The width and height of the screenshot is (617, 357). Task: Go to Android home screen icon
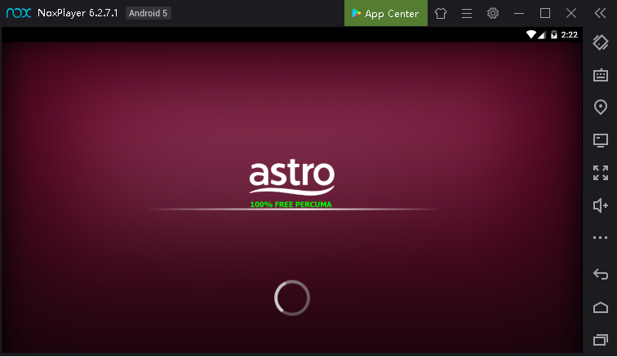point(601,307)
